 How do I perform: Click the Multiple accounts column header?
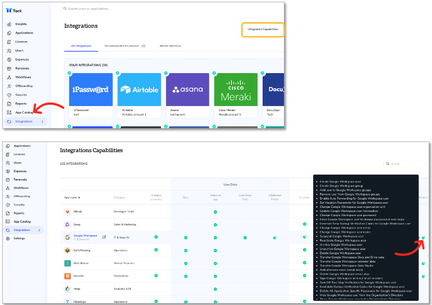[x=156, y=197]
